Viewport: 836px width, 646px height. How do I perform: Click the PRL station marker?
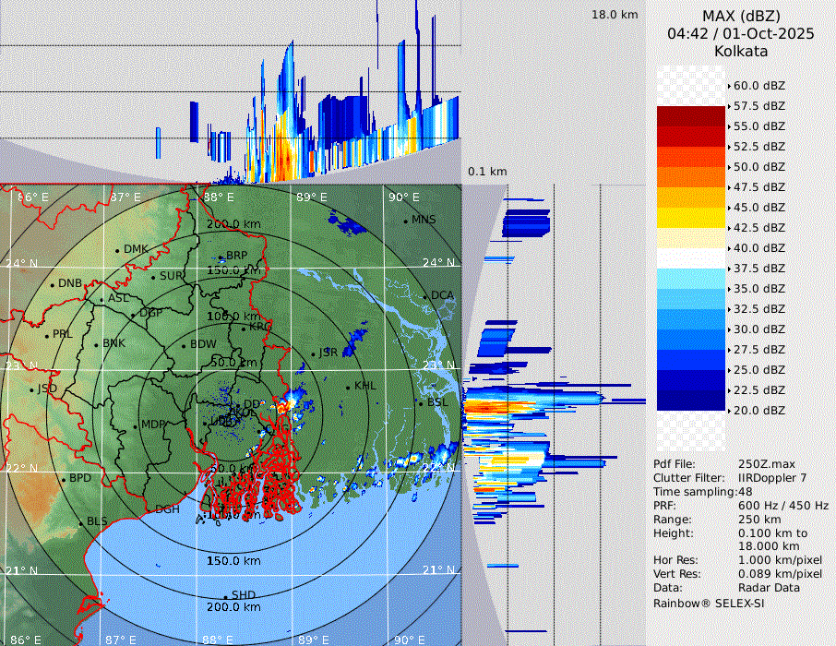click(x=46, y=335)
